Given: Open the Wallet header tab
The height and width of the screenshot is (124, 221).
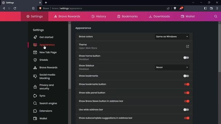Looking at the screenshot, I should click(188, 17).
